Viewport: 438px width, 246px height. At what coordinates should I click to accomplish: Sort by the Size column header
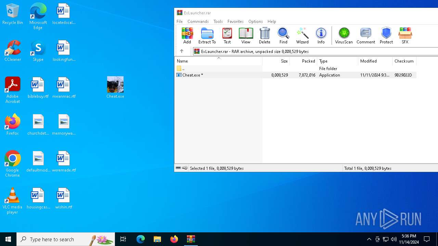tap(276, 61)
